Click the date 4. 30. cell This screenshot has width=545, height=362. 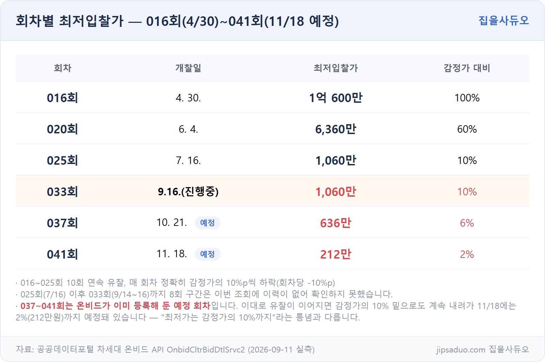click(x=188, y=98)
